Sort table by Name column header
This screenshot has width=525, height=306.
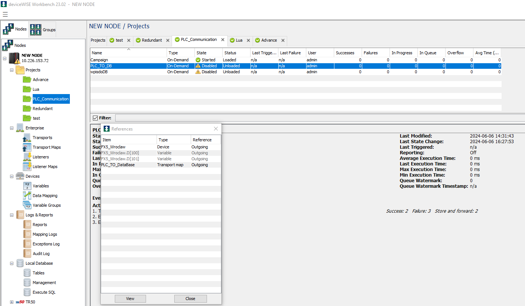tap(129, 53)
